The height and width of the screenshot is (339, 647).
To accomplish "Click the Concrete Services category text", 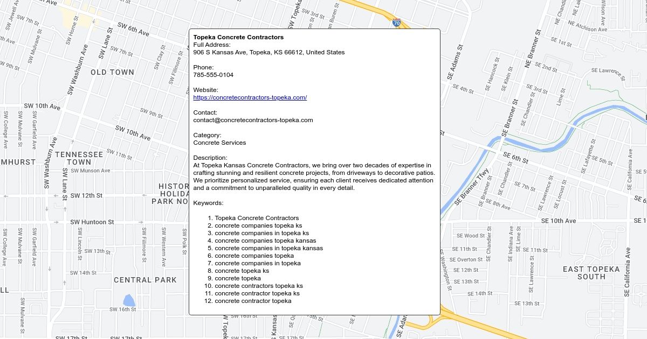I will (x=219, y=143).
